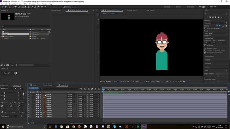
Task: Select the Pen tool
Action: coord(26,7)
